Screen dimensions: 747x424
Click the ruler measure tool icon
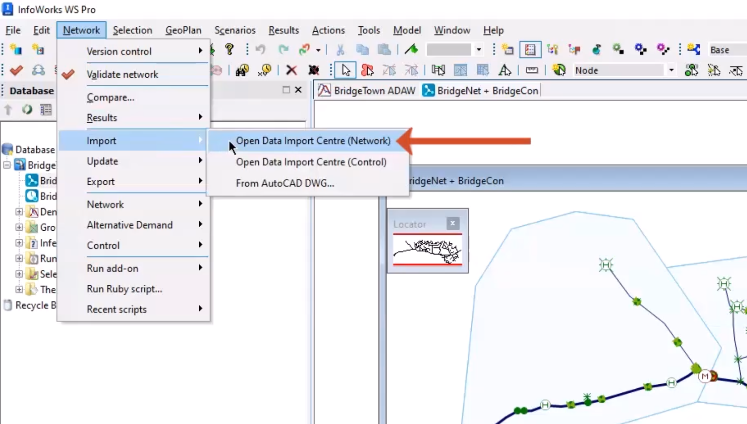click(532, 70)
